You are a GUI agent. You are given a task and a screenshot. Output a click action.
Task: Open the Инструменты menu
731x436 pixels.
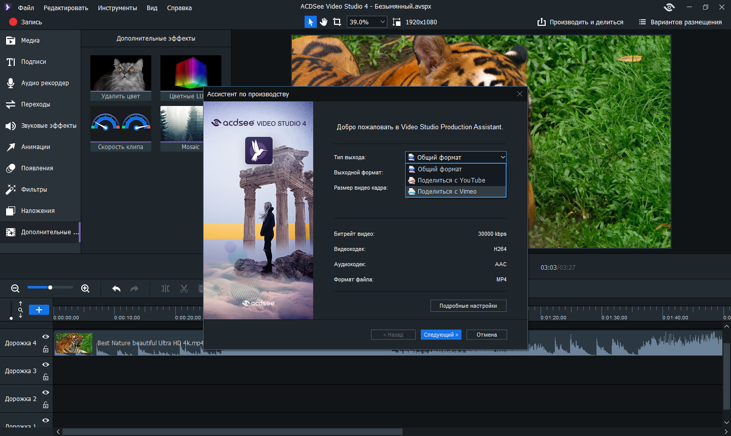[x=117, y=8]
